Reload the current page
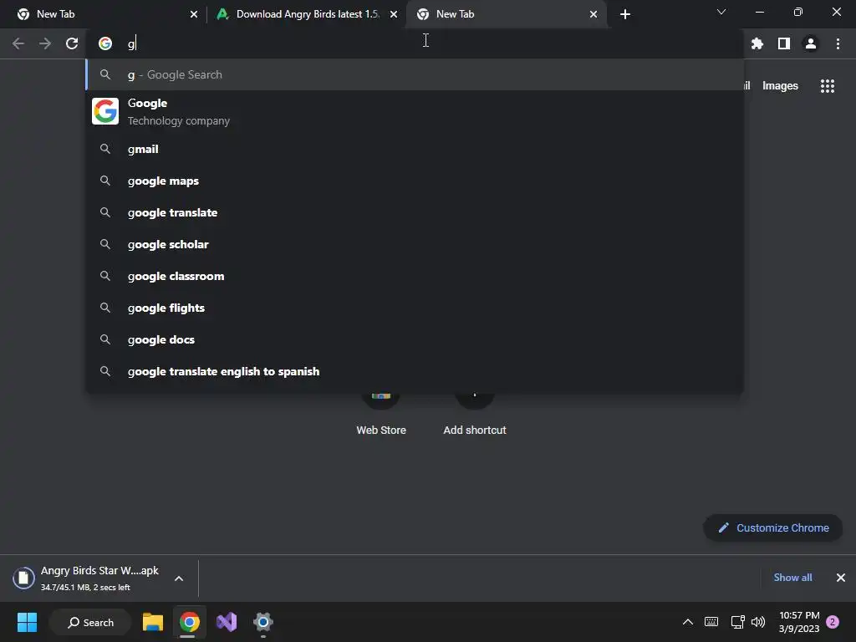Viewport: 856px width, 642px height. (x=72, y=43)
